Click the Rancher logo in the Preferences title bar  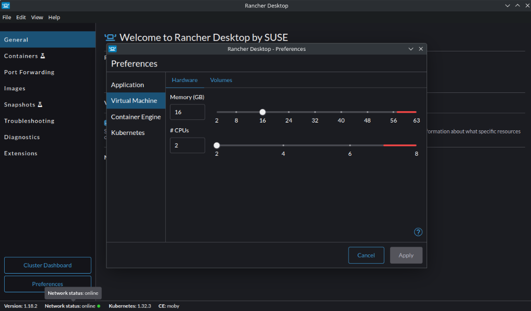112,49
